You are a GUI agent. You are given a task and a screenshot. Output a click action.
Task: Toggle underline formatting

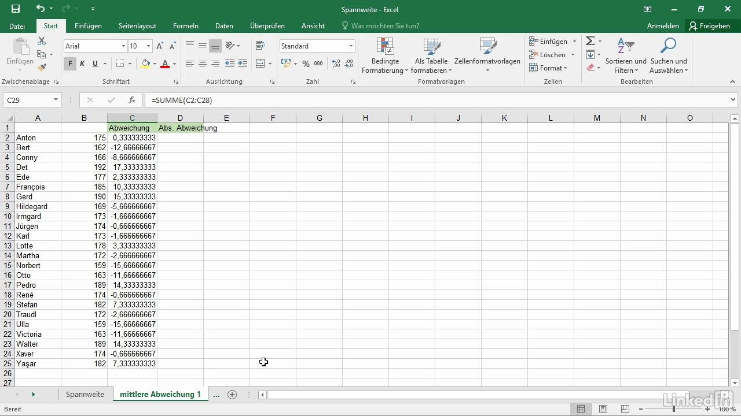coord(95,64)
